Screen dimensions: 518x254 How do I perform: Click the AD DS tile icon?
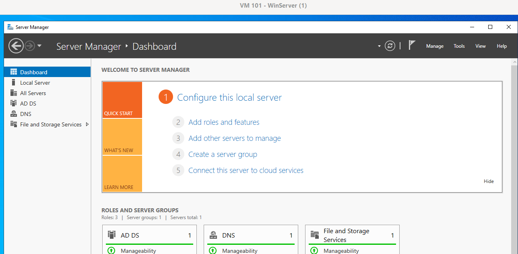point(112,235)
